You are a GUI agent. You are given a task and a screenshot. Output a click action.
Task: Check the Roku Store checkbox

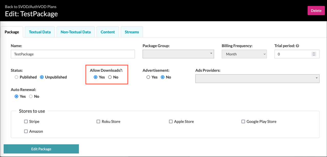pyautogui.click(x=98, y=122)
